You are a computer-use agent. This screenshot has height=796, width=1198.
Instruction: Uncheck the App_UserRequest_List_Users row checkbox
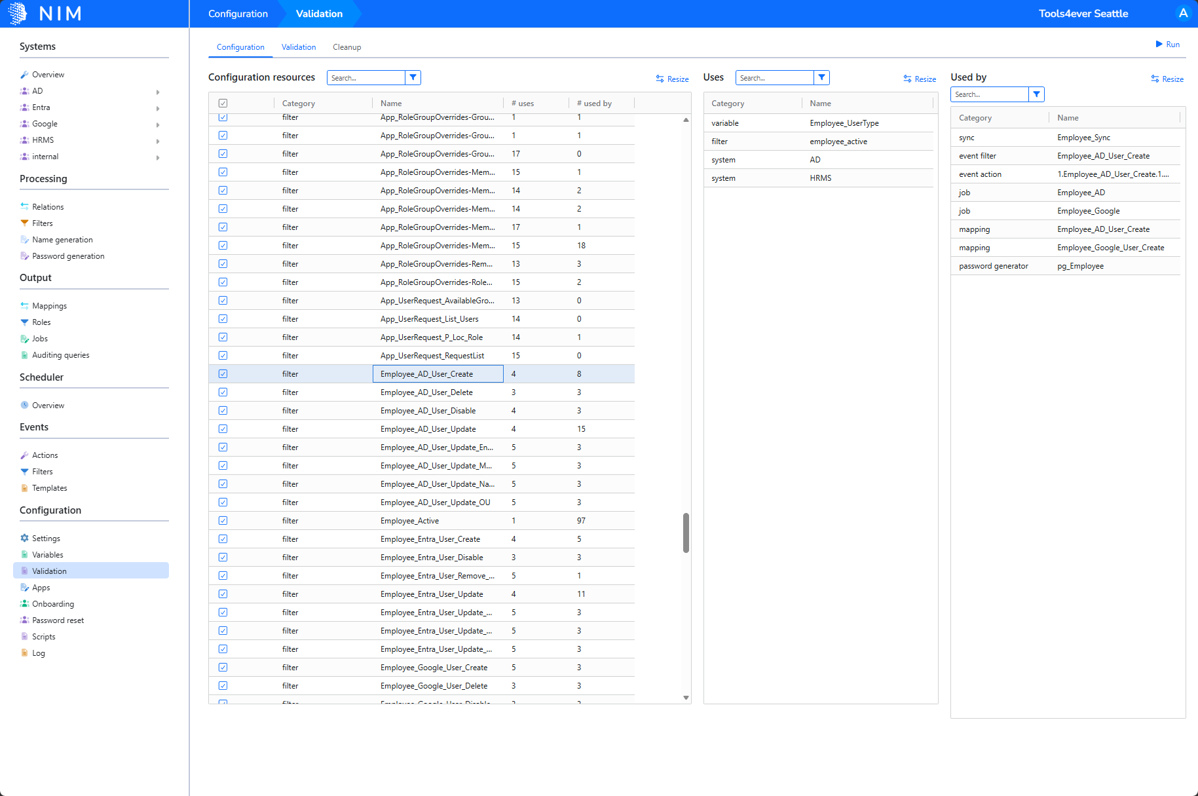tap(223, 318)
